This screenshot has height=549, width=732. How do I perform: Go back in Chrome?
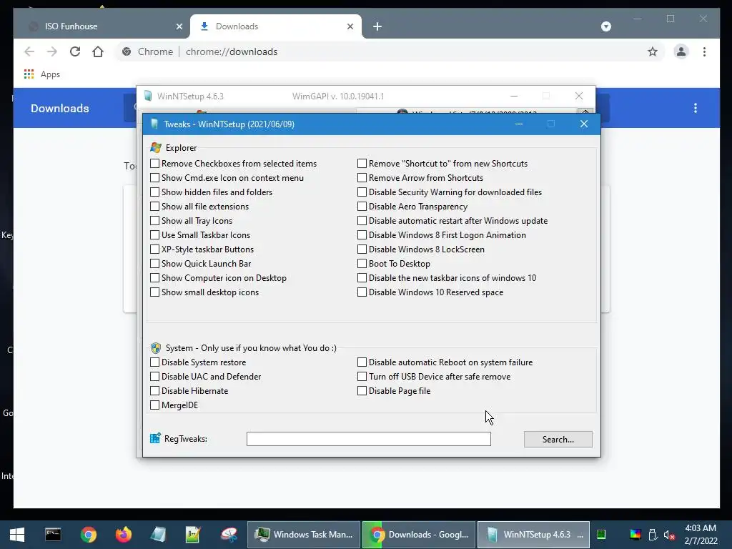(x=29, y=51)
